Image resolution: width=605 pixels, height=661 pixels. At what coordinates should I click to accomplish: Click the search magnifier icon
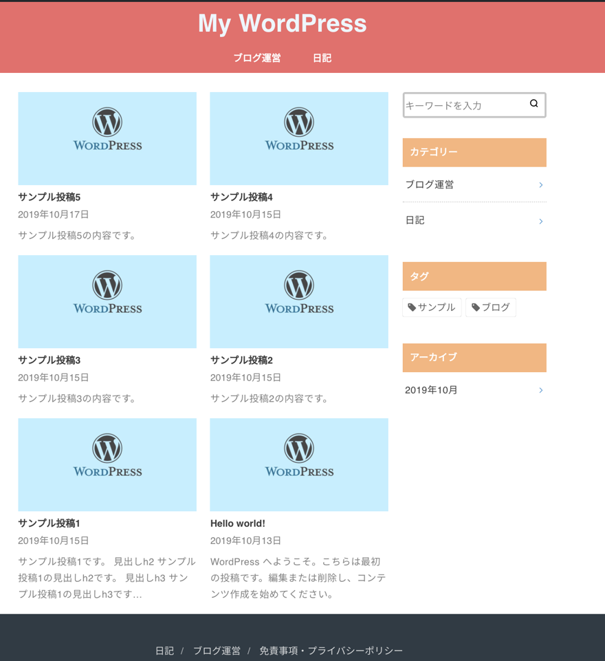(533, 104)
